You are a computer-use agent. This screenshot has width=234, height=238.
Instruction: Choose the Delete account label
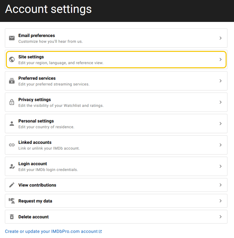33,217
